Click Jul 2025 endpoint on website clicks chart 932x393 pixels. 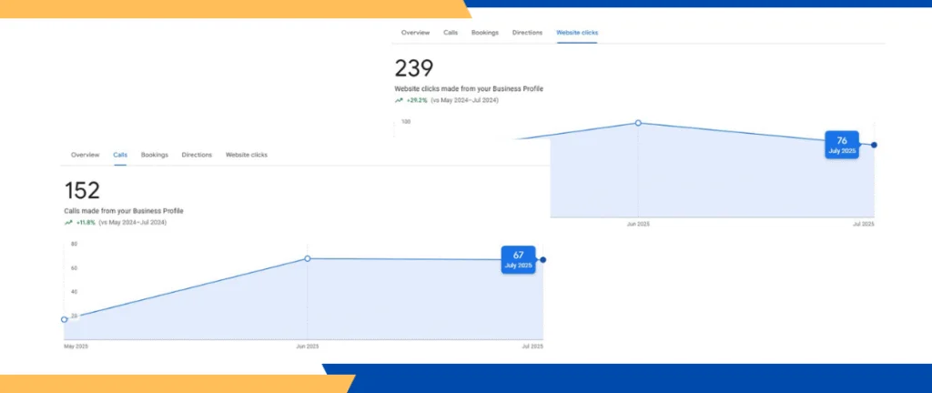click(874, 145)
